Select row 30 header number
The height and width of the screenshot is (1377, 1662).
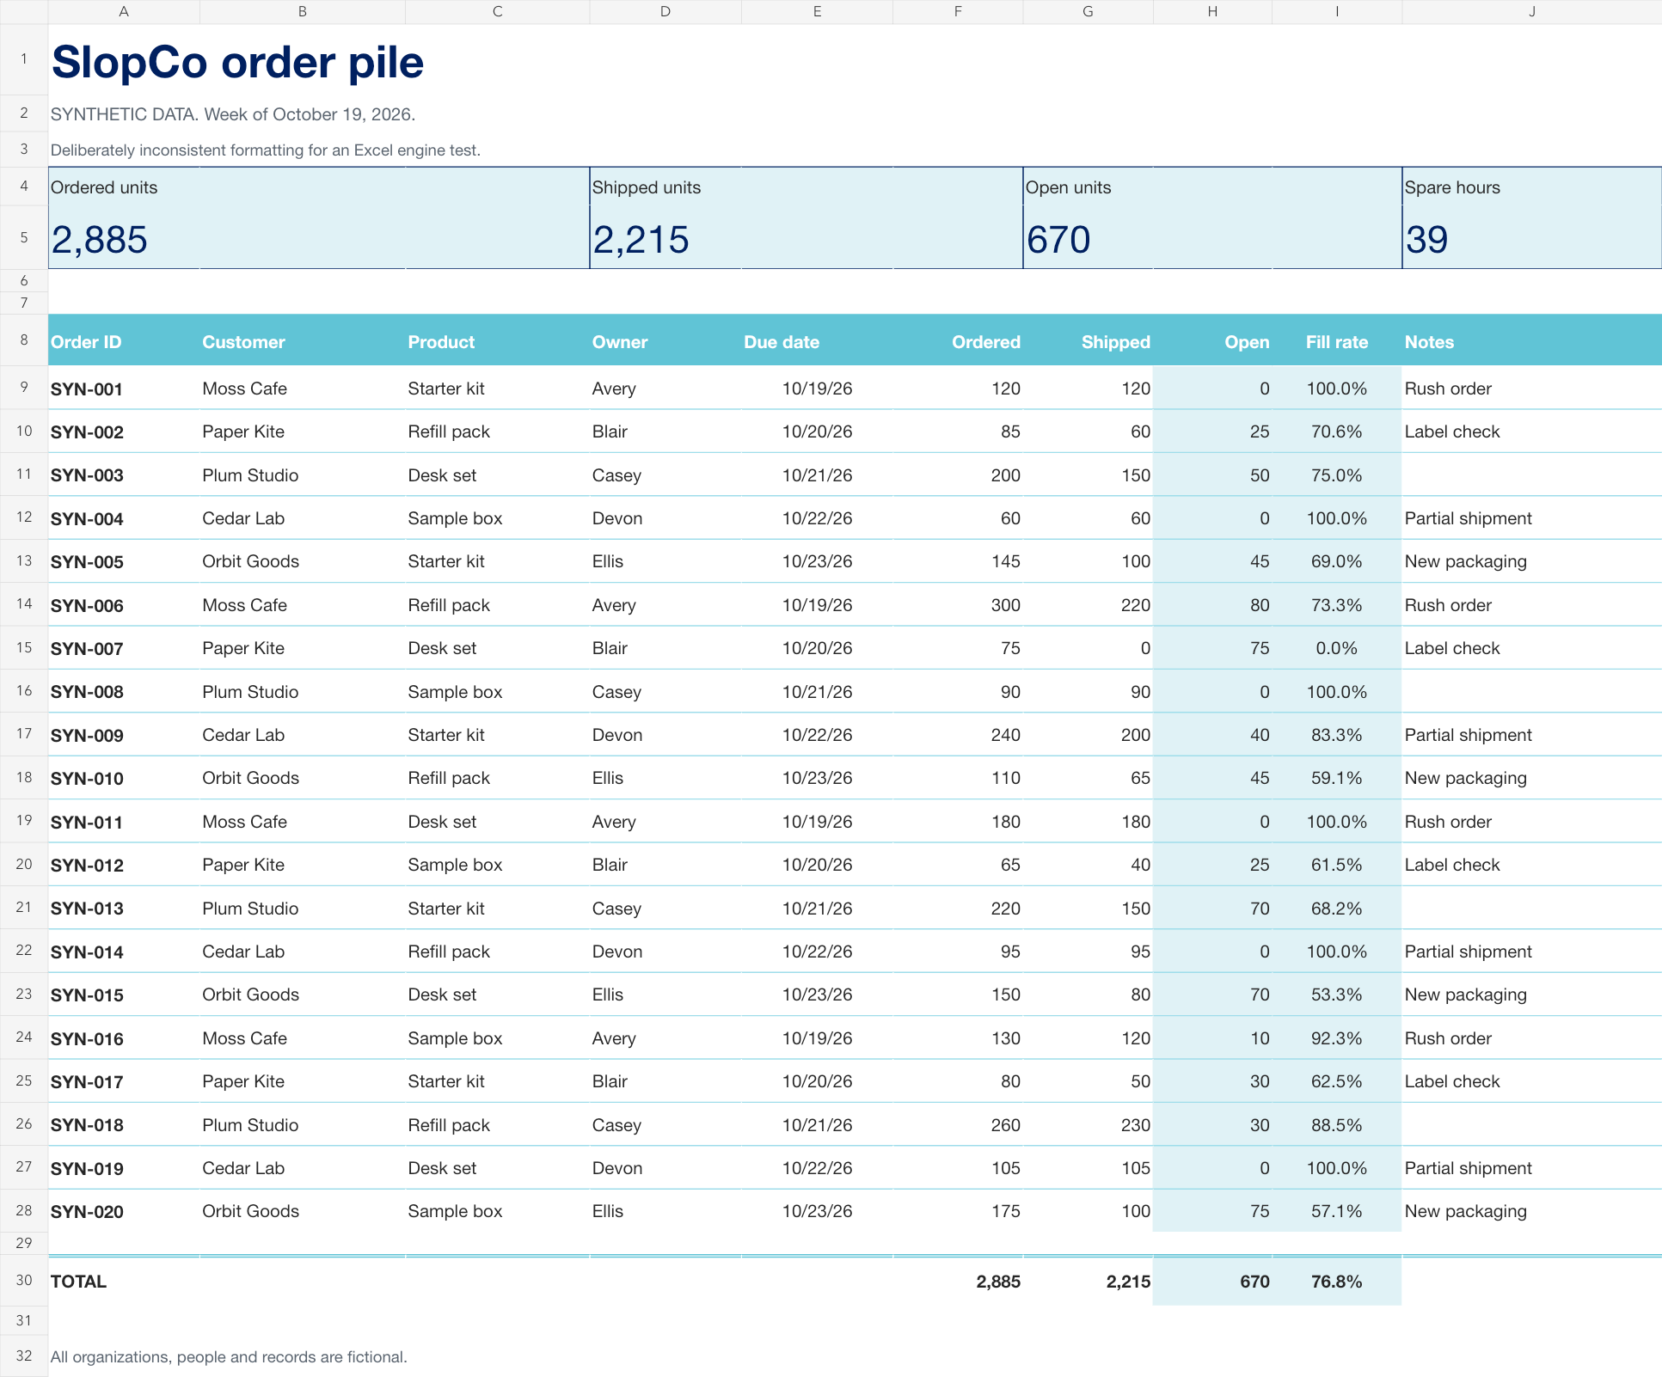pos(24,1281)
